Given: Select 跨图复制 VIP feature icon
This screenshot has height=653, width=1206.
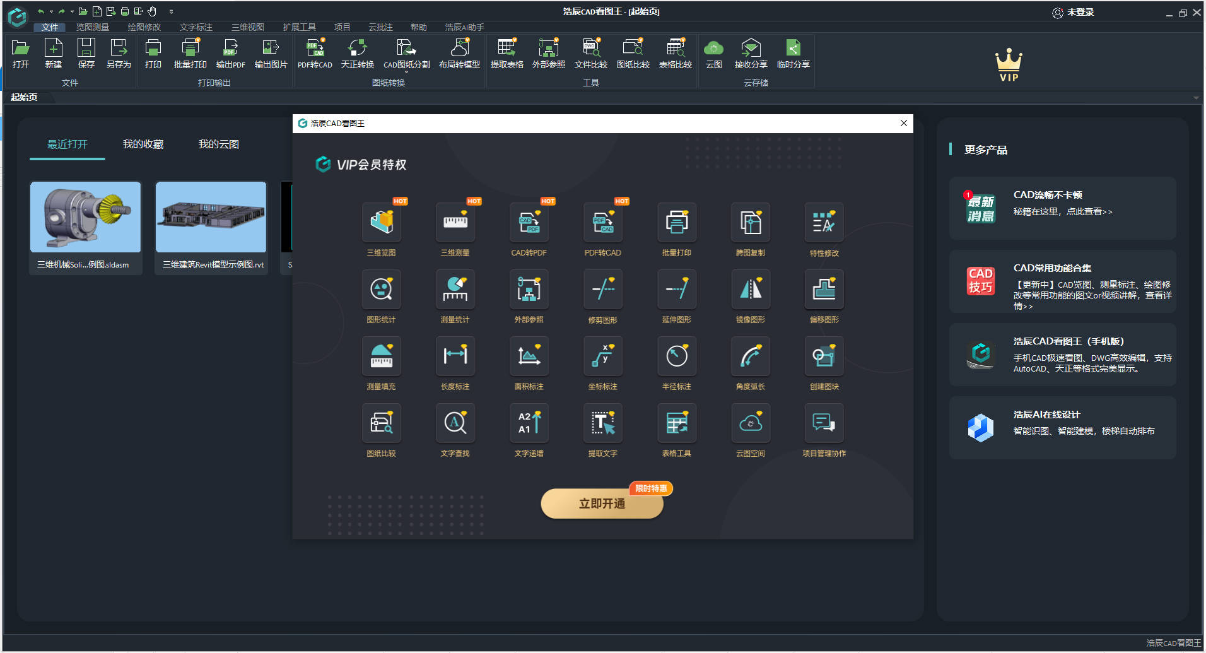Looking at the screenshot, I should [751, 222].
